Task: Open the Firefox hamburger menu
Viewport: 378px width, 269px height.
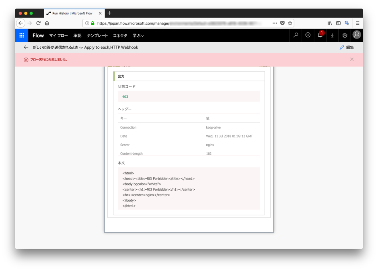Action: pyautogui.click(x=357, y=23)
